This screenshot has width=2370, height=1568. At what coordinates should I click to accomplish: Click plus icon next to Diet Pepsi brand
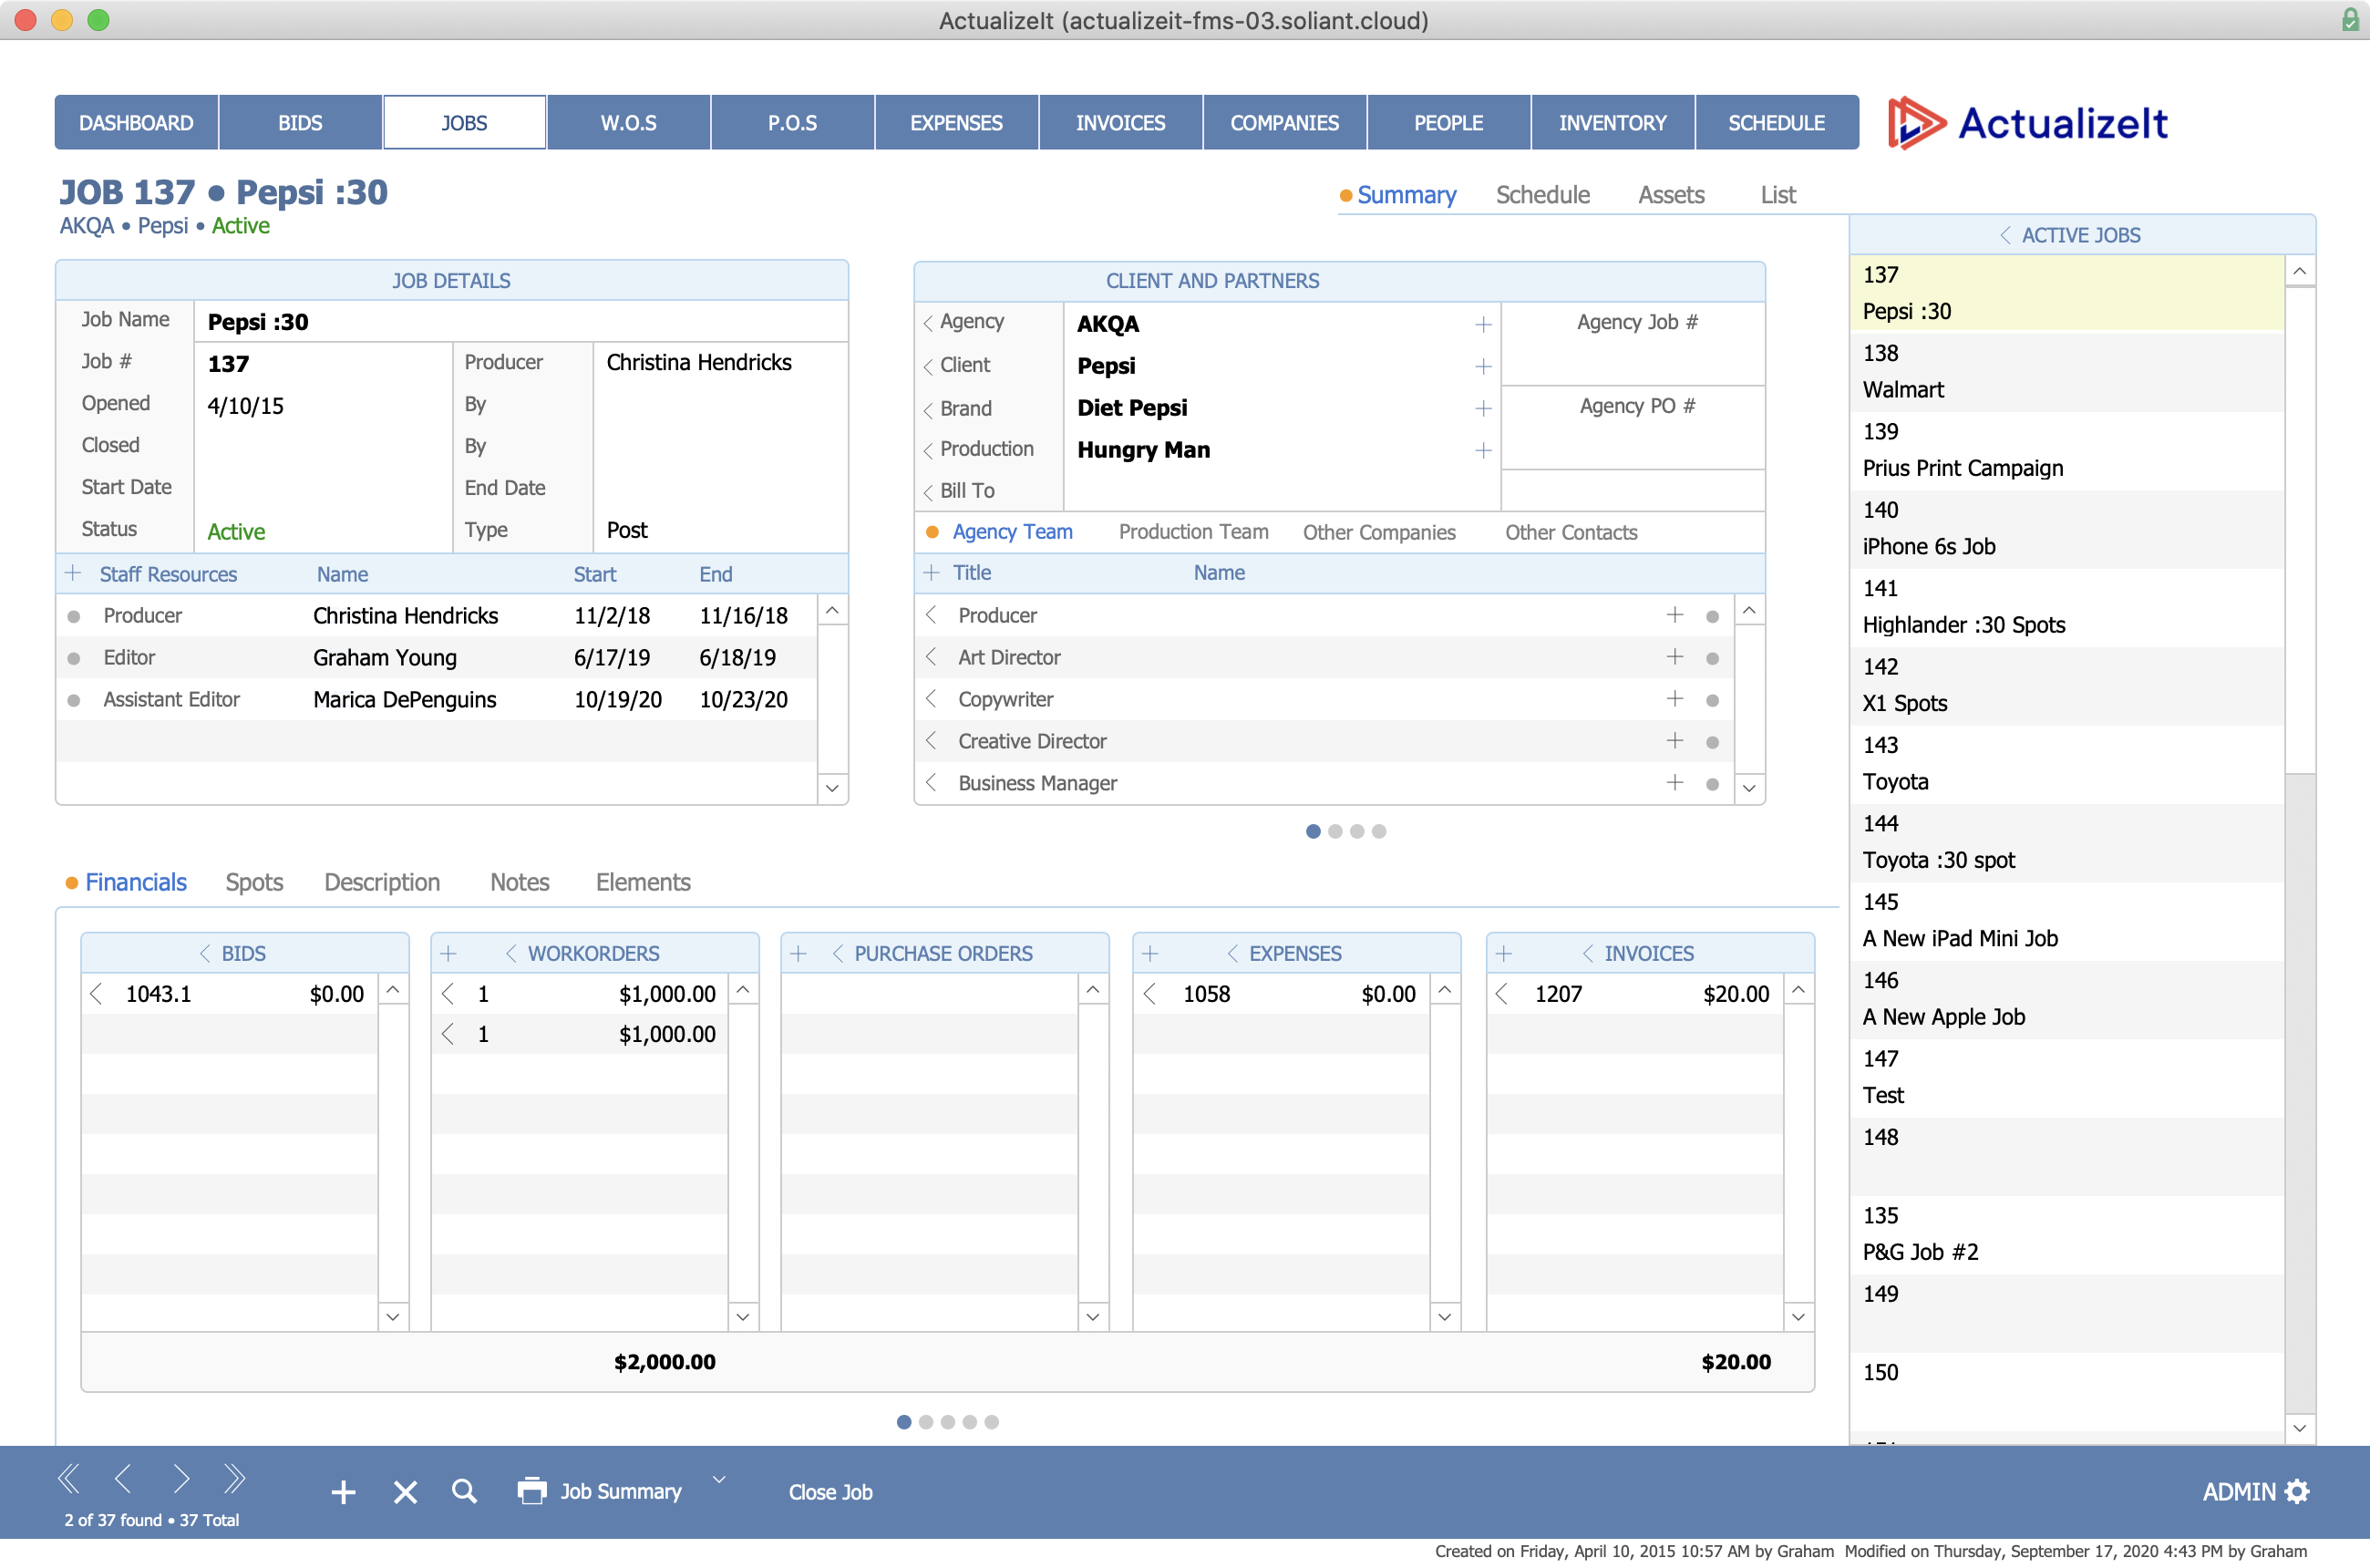1483,408
